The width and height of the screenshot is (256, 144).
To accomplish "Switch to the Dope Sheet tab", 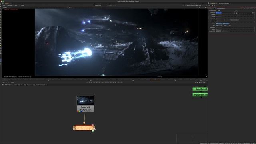I will click(x=27, y=85).
